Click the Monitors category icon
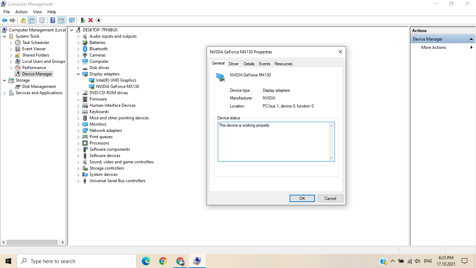Screen dimensions: 476x268 (85, 124)
